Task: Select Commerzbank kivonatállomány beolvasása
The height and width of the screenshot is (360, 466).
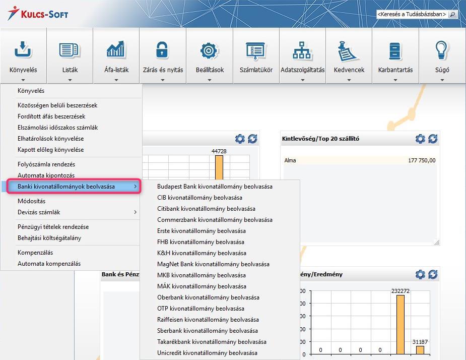Action: coord(220,220)
